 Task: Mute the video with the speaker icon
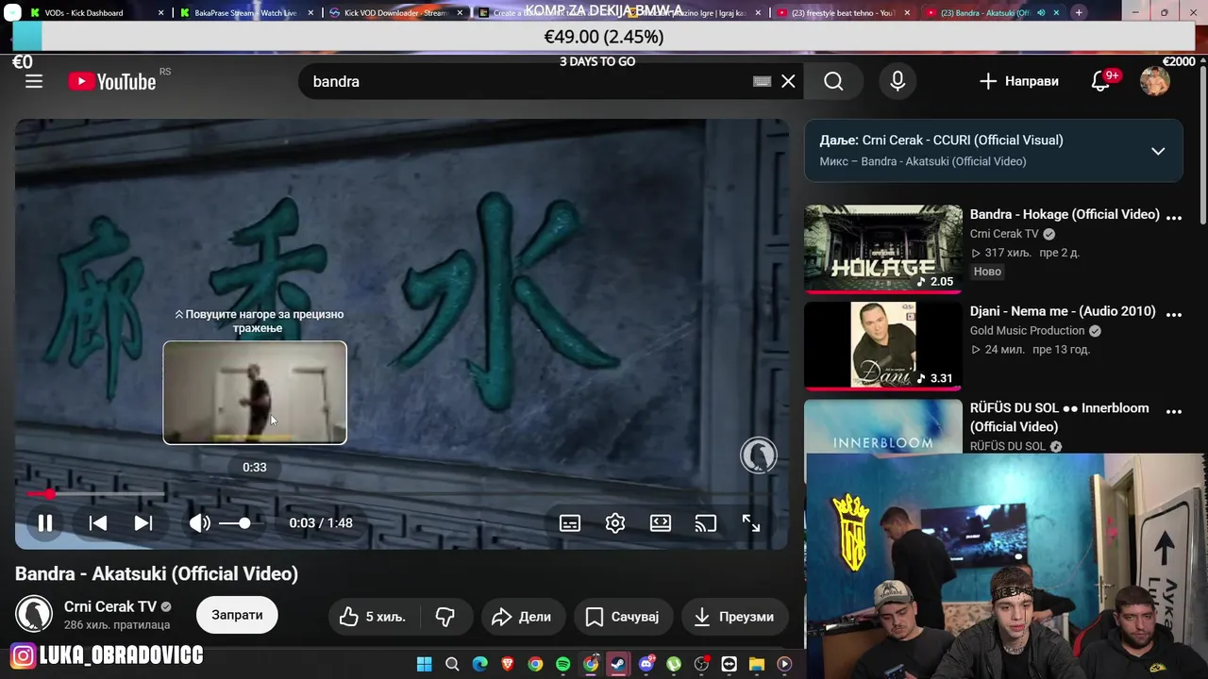[199, 522]
